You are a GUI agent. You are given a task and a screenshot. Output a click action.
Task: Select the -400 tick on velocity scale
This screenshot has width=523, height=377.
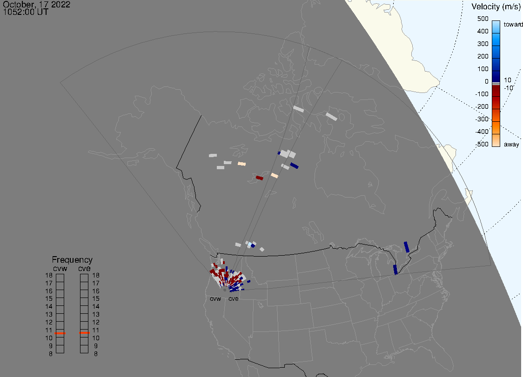(482, 132)
